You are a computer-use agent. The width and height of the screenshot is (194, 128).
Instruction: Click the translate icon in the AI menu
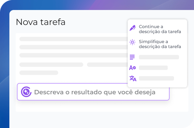click(133, 78)
